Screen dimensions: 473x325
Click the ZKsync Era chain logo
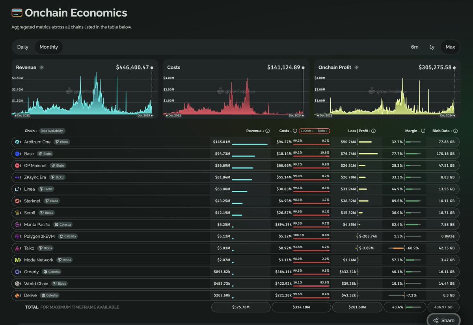tap(18, 177)
